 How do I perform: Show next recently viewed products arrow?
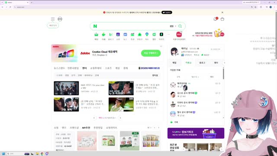point(221,149)
